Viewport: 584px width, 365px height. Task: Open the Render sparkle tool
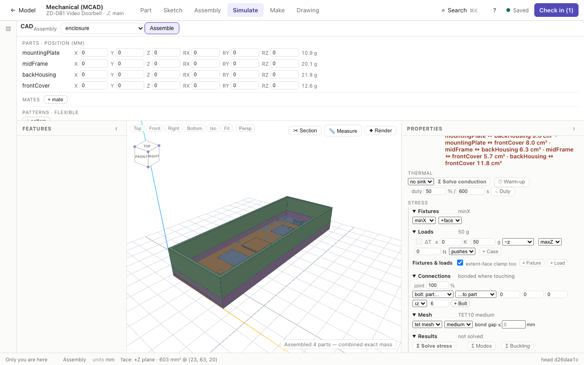pyautogui.click(x=381, y=130)
